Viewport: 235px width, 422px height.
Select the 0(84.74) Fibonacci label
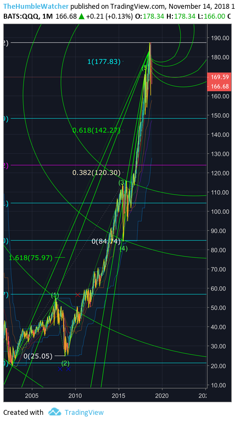(x=106, y=241)
